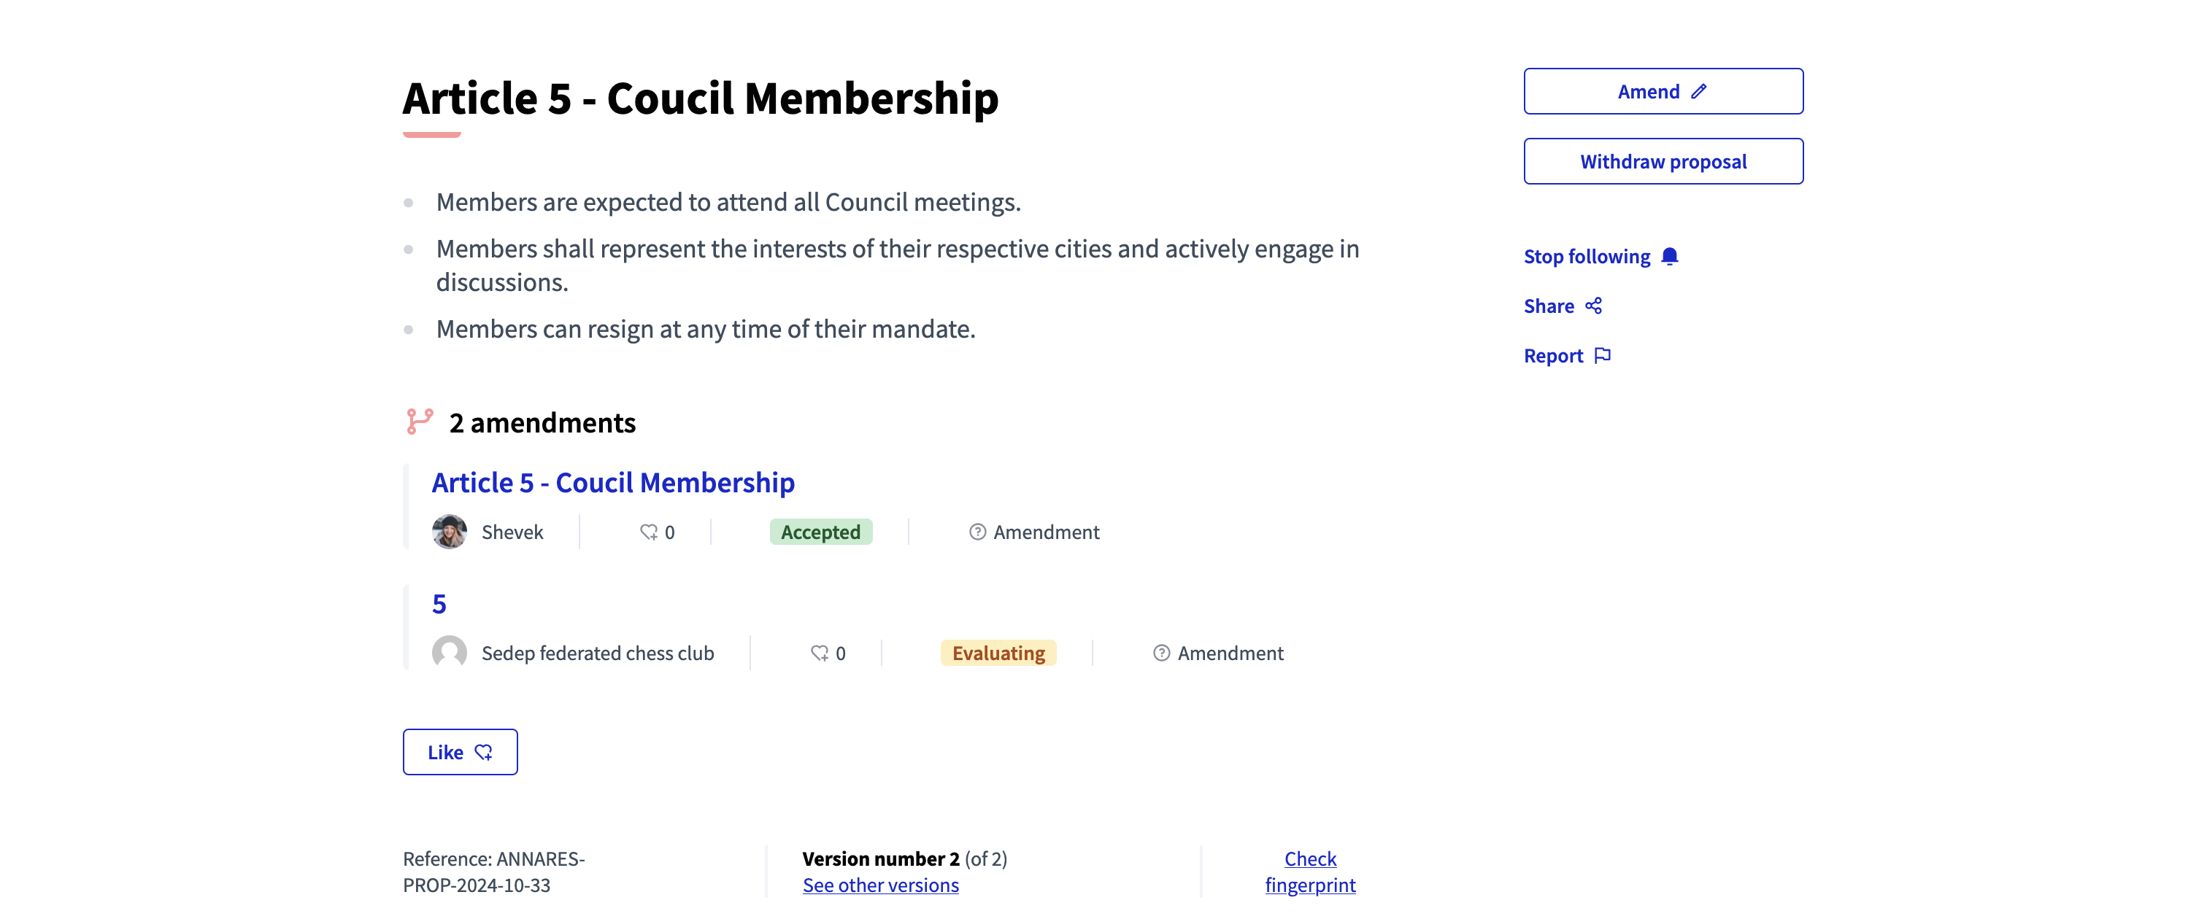The height and width of the screenshot is (919, 2207).
Task: Click the question mark icon on the Evaluating amendment
Action: pyautogui.click(x=1161, y=653)
